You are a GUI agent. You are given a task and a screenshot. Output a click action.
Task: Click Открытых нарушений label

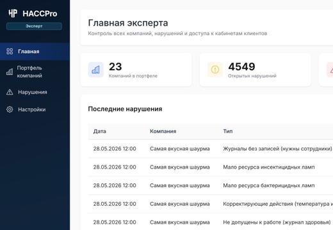(x=252, y=76)
